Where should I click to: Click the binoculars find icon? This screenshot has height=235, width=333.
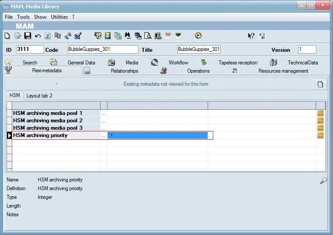pos(128,36)
